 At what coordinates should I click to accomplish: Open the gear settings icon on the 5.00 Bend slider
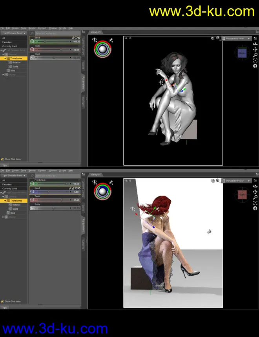tap(79, 188)
